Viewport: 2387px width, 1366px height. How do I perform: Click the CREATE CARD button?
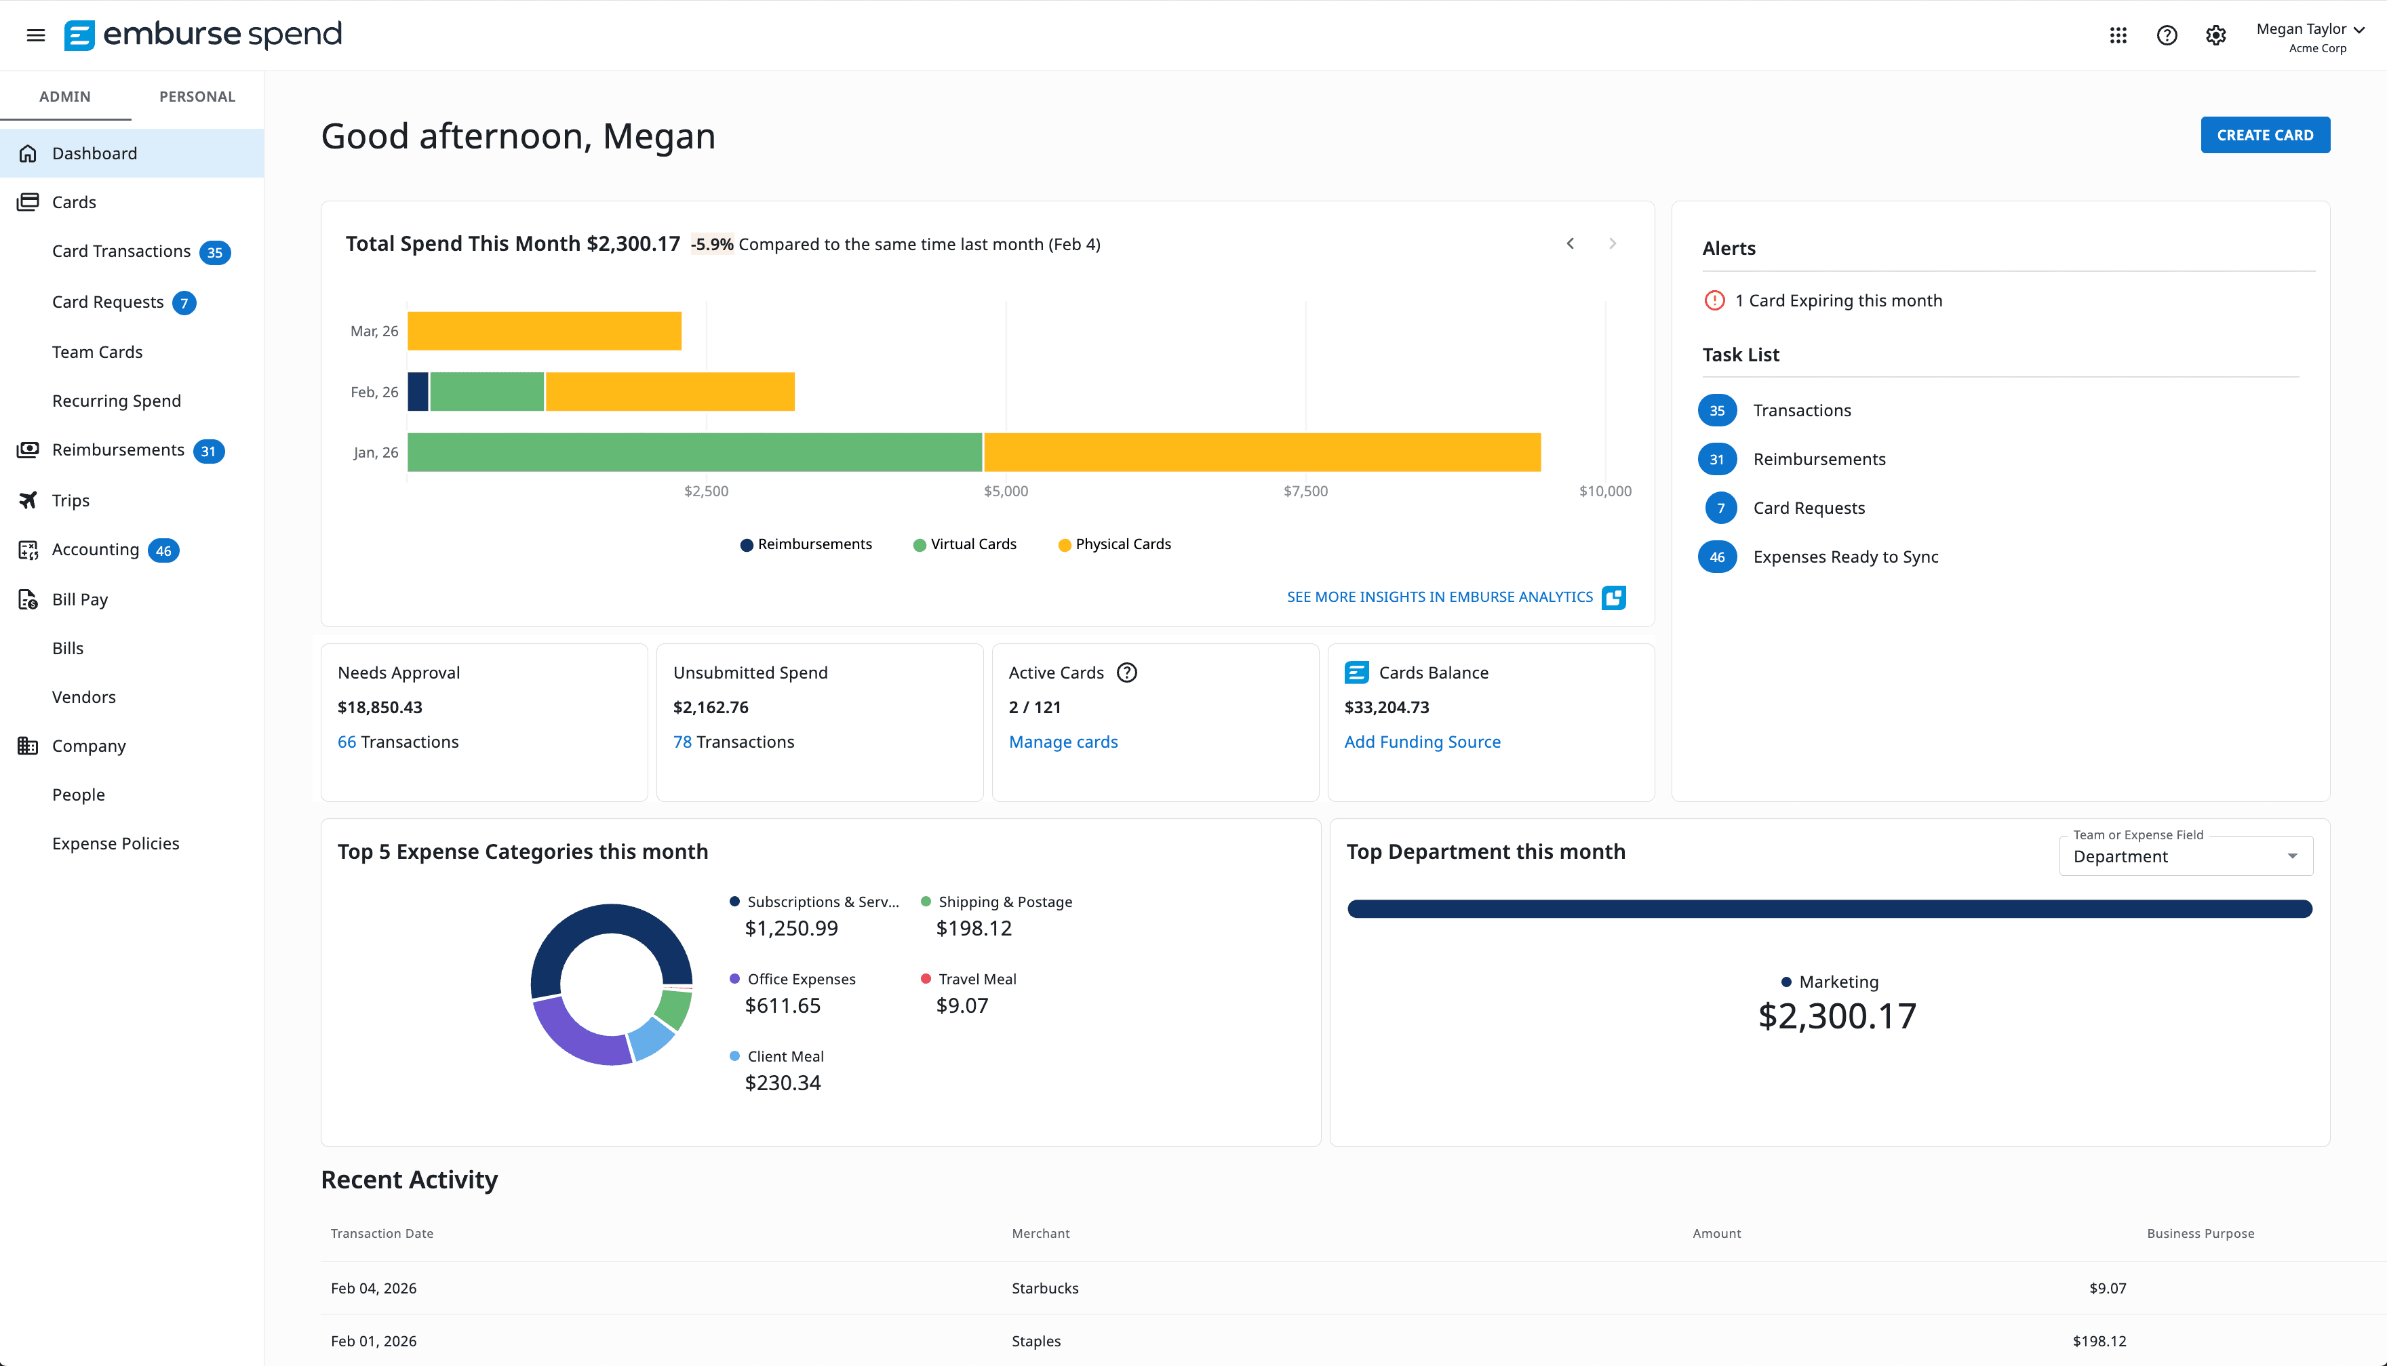tap(2265, 134)
